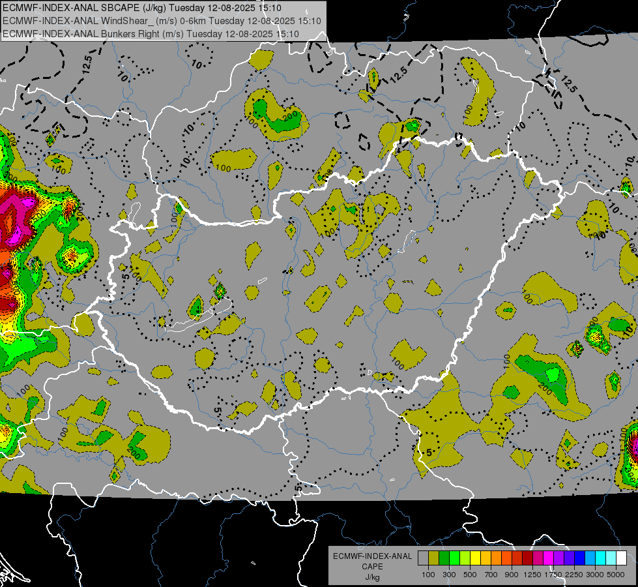The image size is (638, 587).
Task: Click the 3000 tick label under legend bar
Action: point(595,575)
